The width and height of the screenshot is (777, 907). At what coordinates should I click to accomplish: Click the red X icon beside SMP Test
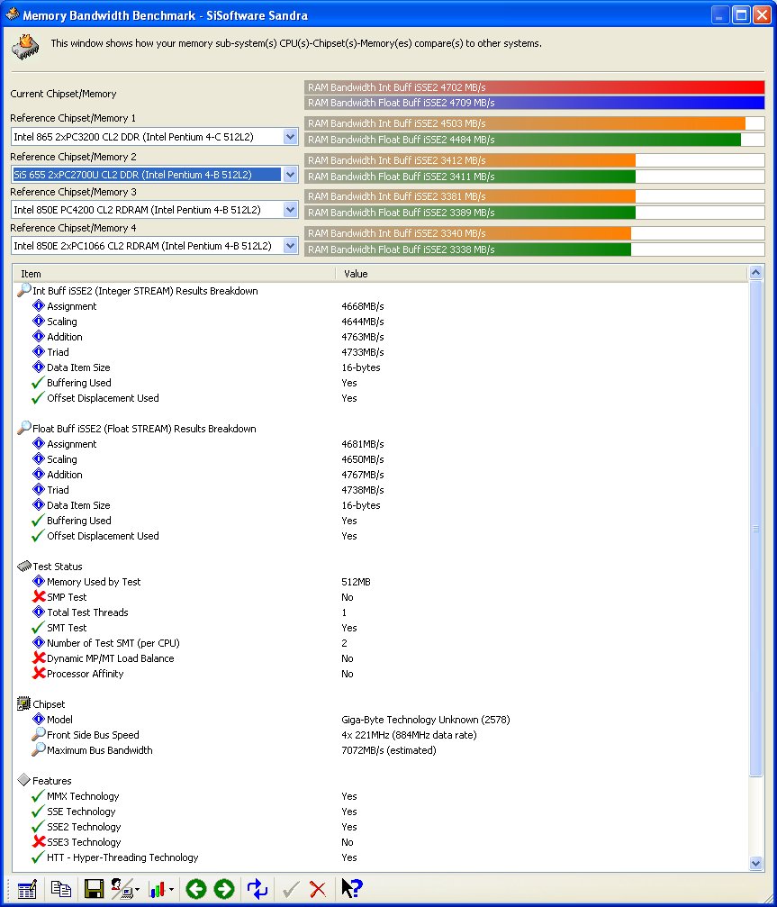pos(39,596)
